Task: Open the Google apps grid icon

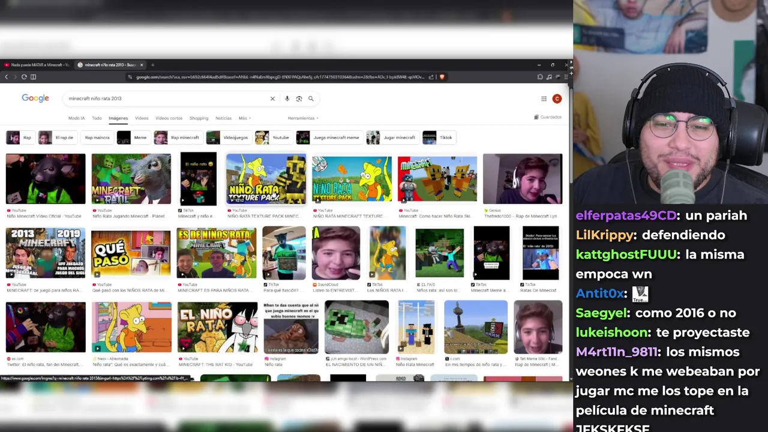Action: click(x=544, y=99)
